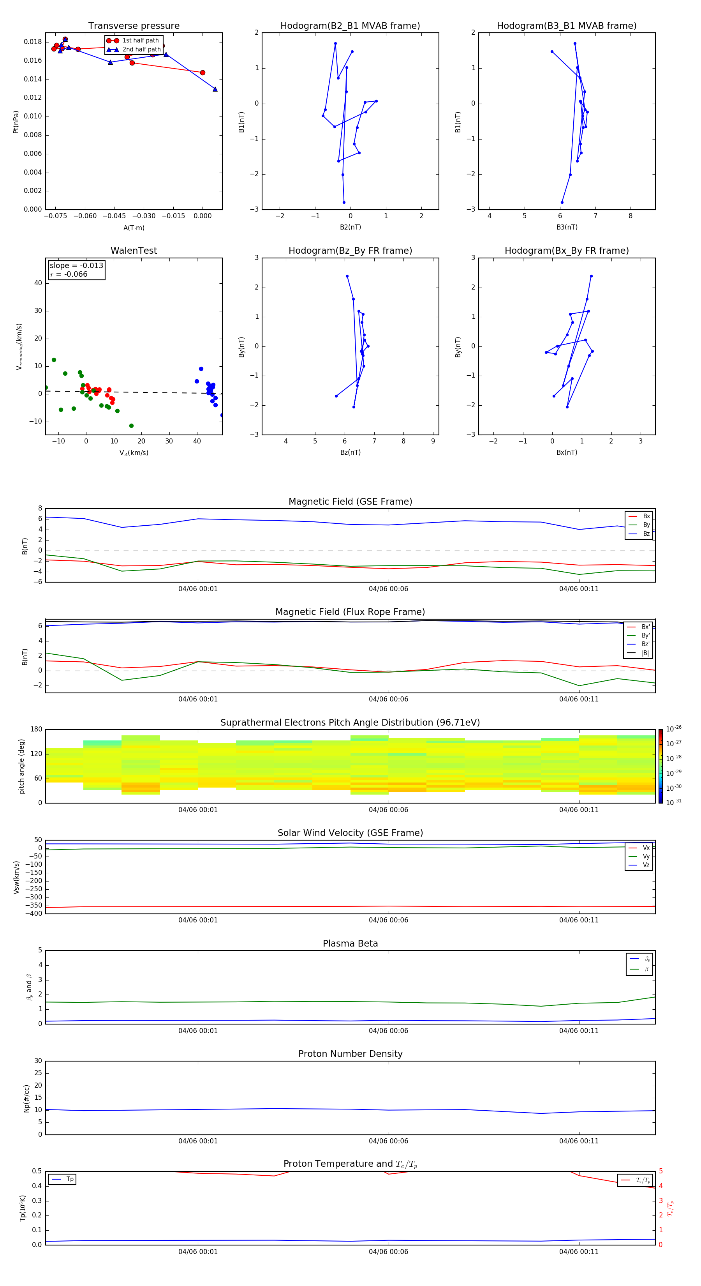Select the 'Proton Temperature and Te/Tp' title

350,1164
